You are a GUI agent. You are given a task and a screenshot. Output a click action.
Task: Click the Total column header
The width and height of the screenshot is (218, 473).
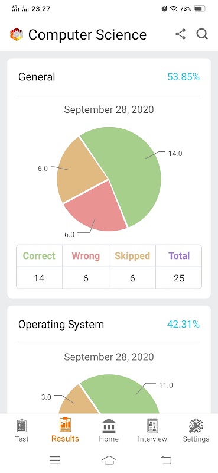point(179,256)
